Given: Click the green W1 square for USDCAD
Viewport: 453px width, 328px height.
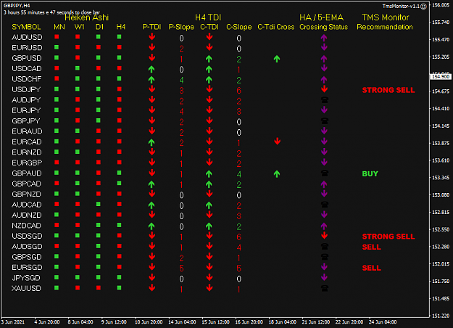Looking at the screenshot, I should tap(78, 68).
